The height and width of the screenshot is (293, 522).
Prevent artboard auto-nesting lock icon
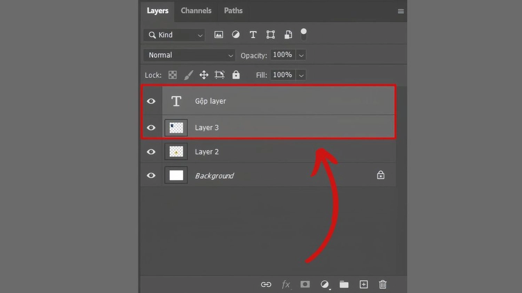(x=220, y=75)
